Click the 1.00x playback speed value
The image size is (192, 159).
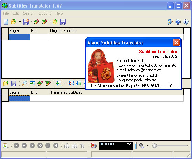pos(128,144)
